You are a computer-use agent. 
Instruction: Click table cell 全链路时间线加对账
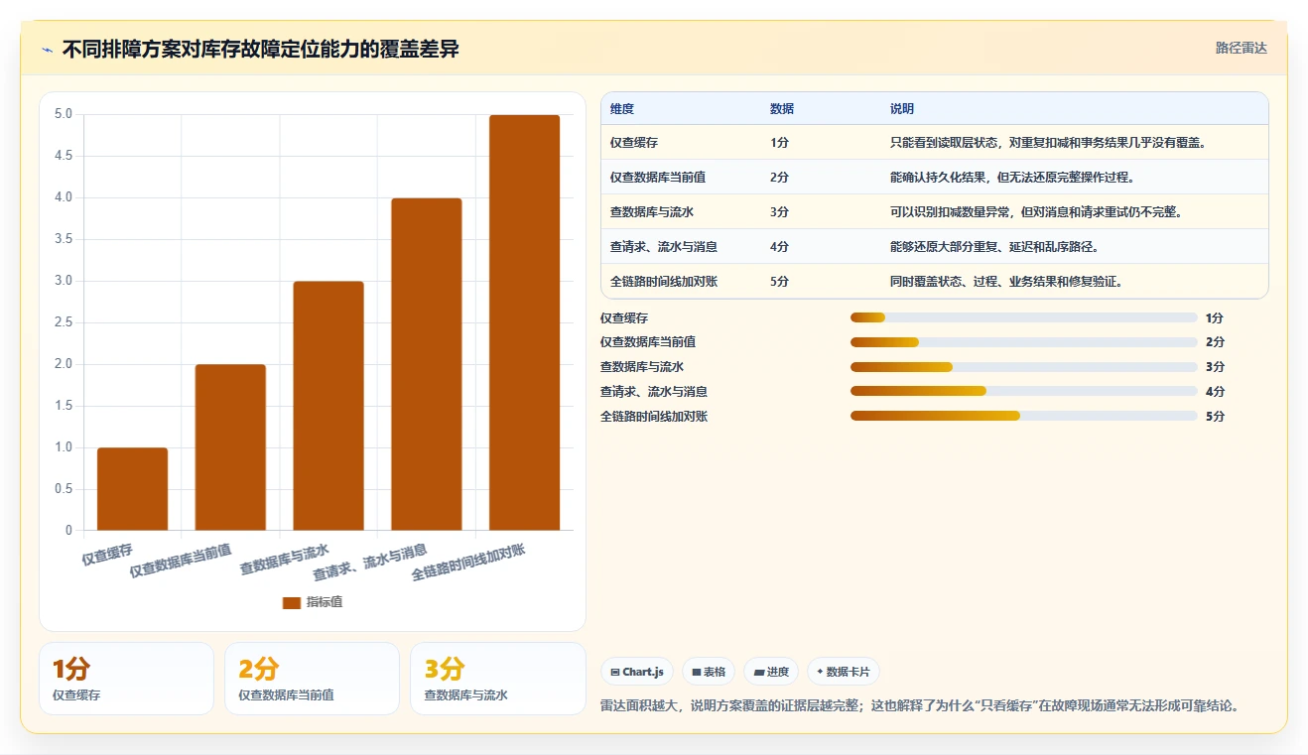664,282
